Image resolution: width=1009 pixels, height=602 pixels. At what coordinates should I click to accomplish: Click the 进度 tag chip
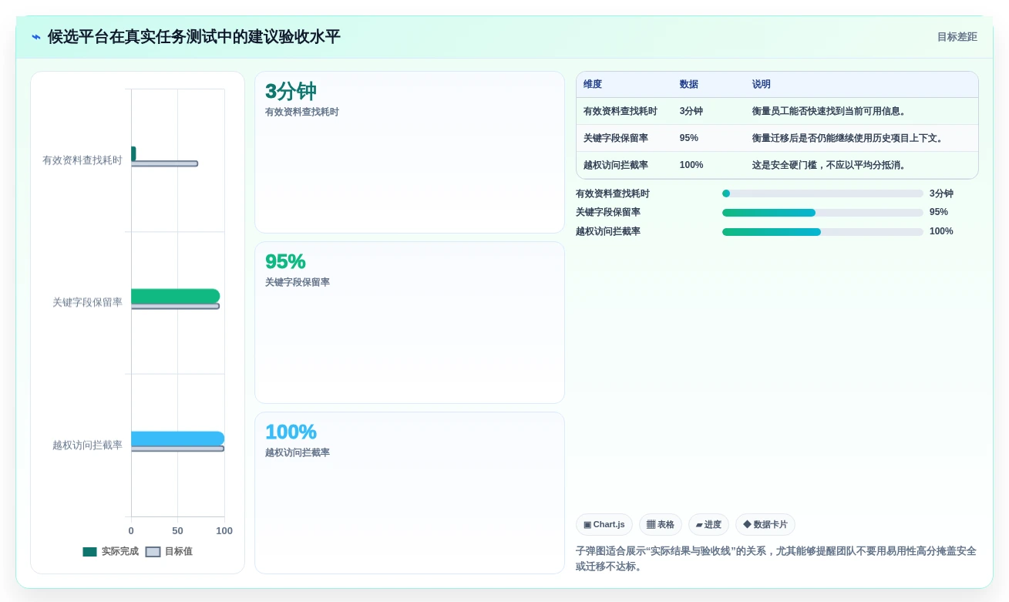point(708,525)
